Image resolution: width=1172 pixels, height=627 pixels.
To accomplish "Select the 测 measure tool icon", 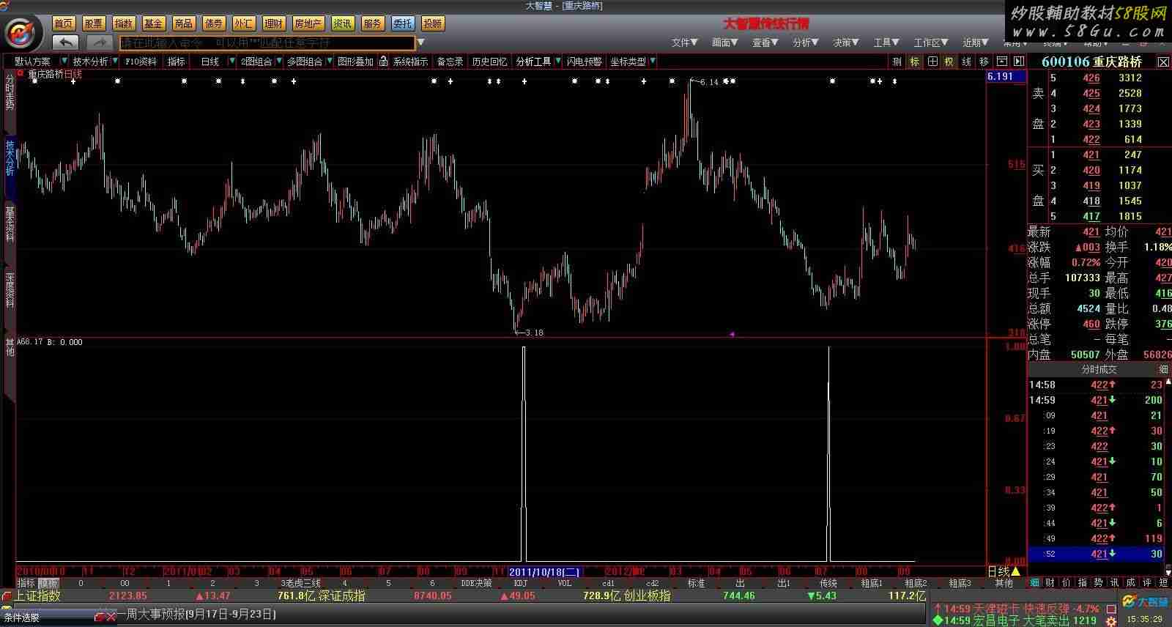I will [897, 62].
